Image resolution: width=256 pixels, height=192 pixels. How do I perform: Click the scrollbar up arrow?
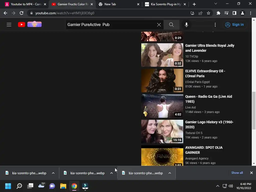(254, 20)
